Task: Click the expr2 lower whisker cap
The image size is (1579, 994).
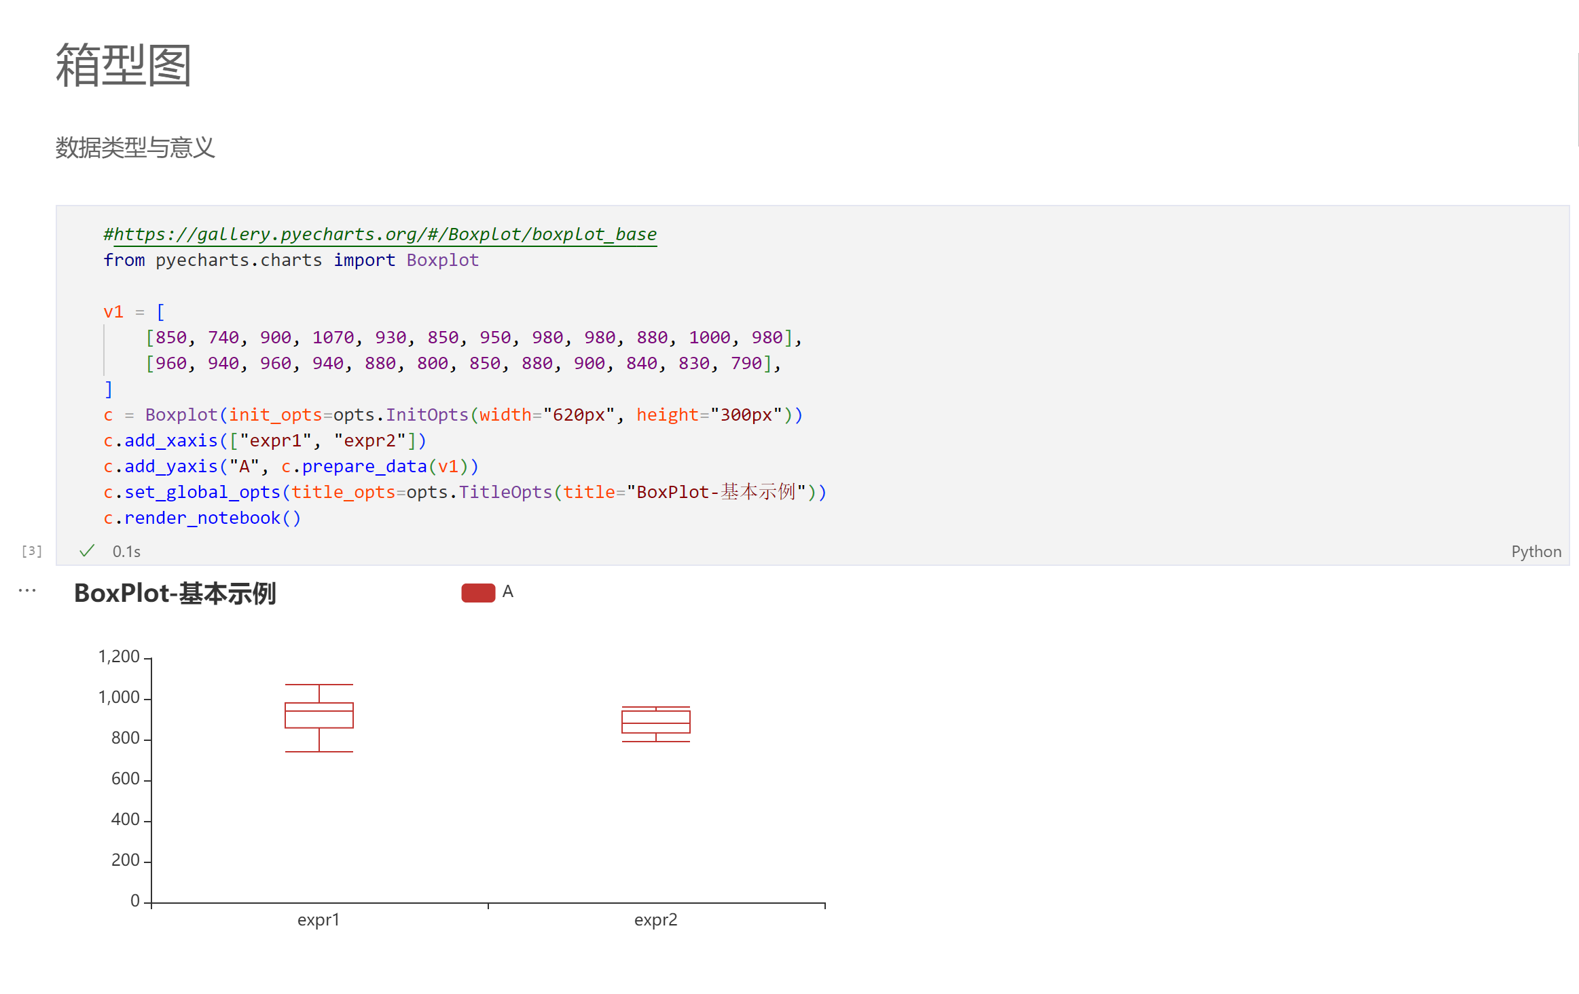Action: (x=656, y=742)
